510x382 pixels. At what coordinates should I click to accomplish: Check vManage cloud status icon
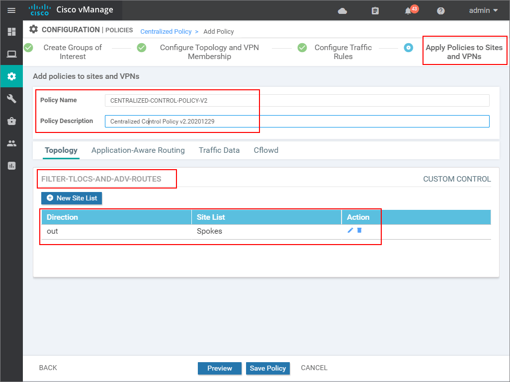pyautogui.click(x=342, y=10)
